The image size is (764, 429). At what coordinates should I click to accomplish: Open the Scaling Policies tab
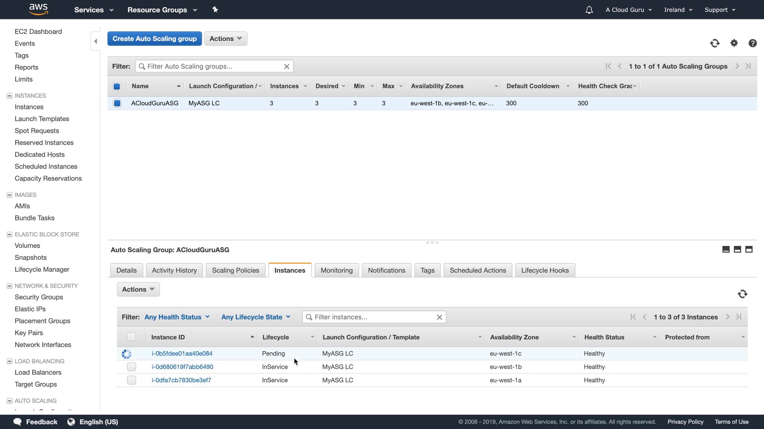(235, 271)
